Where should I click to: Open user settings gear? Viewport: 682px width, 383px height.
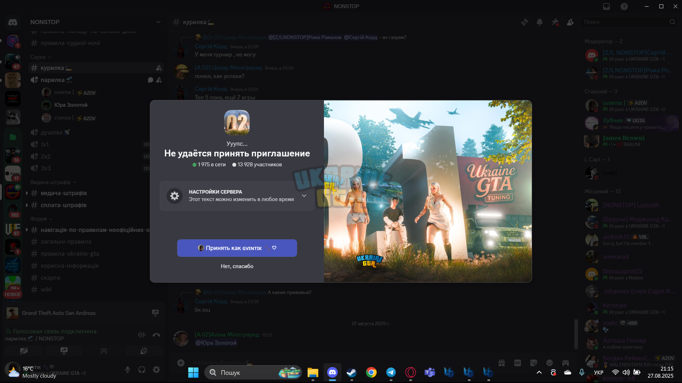coord(156,370)
